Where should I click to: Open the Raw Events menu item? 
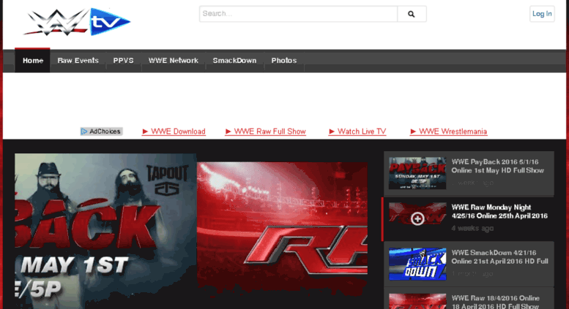tap(78, 61)
